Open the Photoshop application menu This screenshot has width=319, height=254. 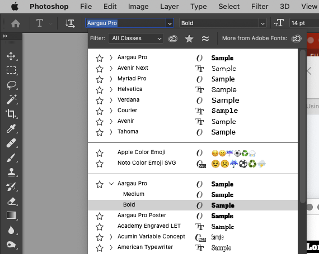click(x=49, y=7)
